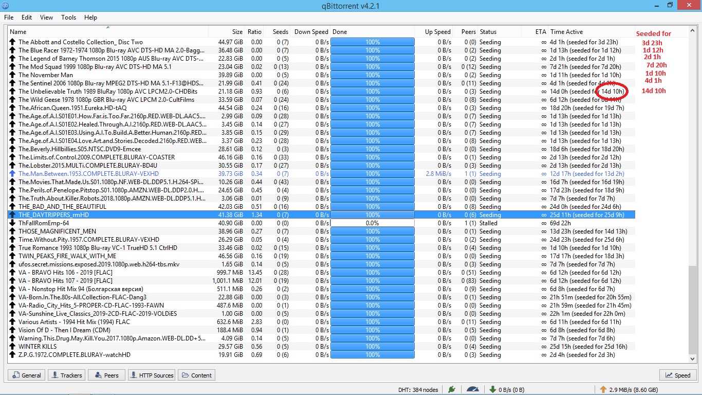Click the seeding icon beside Z.P.G.1972 torrent

(13, 355)
